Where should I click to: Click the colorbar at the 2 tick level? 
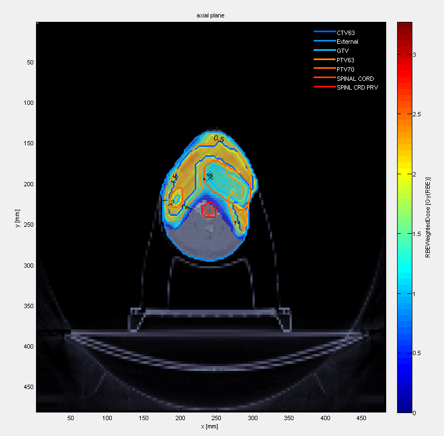click(404, 174)
